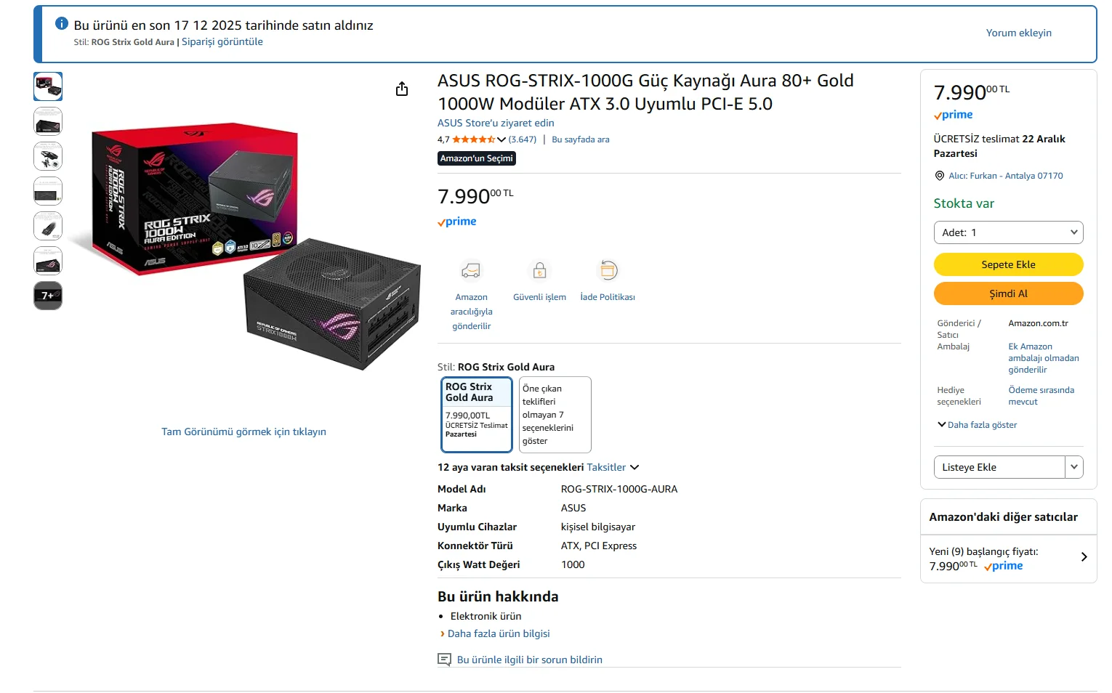Open the star rating popover arrow
This screenshot has width=1112, height=693.
501,139
